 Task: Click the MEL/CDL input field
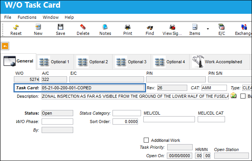[169, 119]
